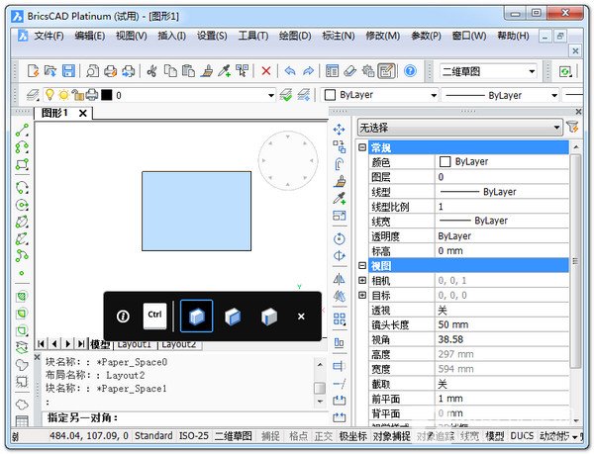The image size is (594, 454).
Task: Click the 颜色 ByLayer color swatch in properties
Action: click(444, 161)
